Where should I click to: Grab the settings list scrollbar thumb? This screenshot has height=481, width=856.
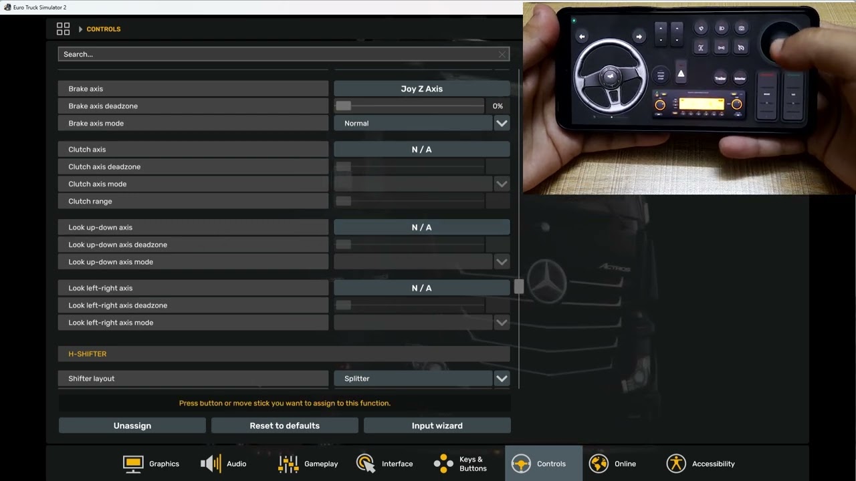pyautogui.click(x=518, y=287)
